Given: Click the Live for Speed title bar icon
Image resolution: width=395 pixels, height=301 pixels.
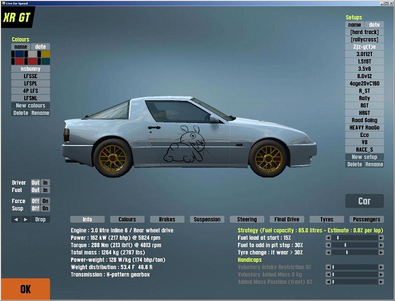Looking at the screenshot, I should point(4,3).
